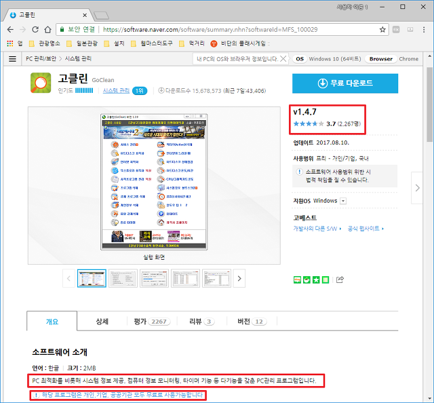
Task: Open the 설치 bookmark folder
Action: tap(115, 43)
